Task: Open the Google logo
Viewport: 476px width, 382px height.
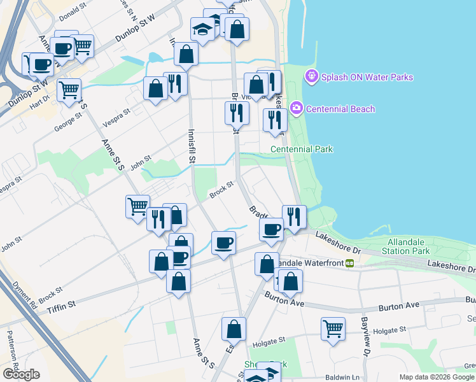Action: tap(21, 374)
